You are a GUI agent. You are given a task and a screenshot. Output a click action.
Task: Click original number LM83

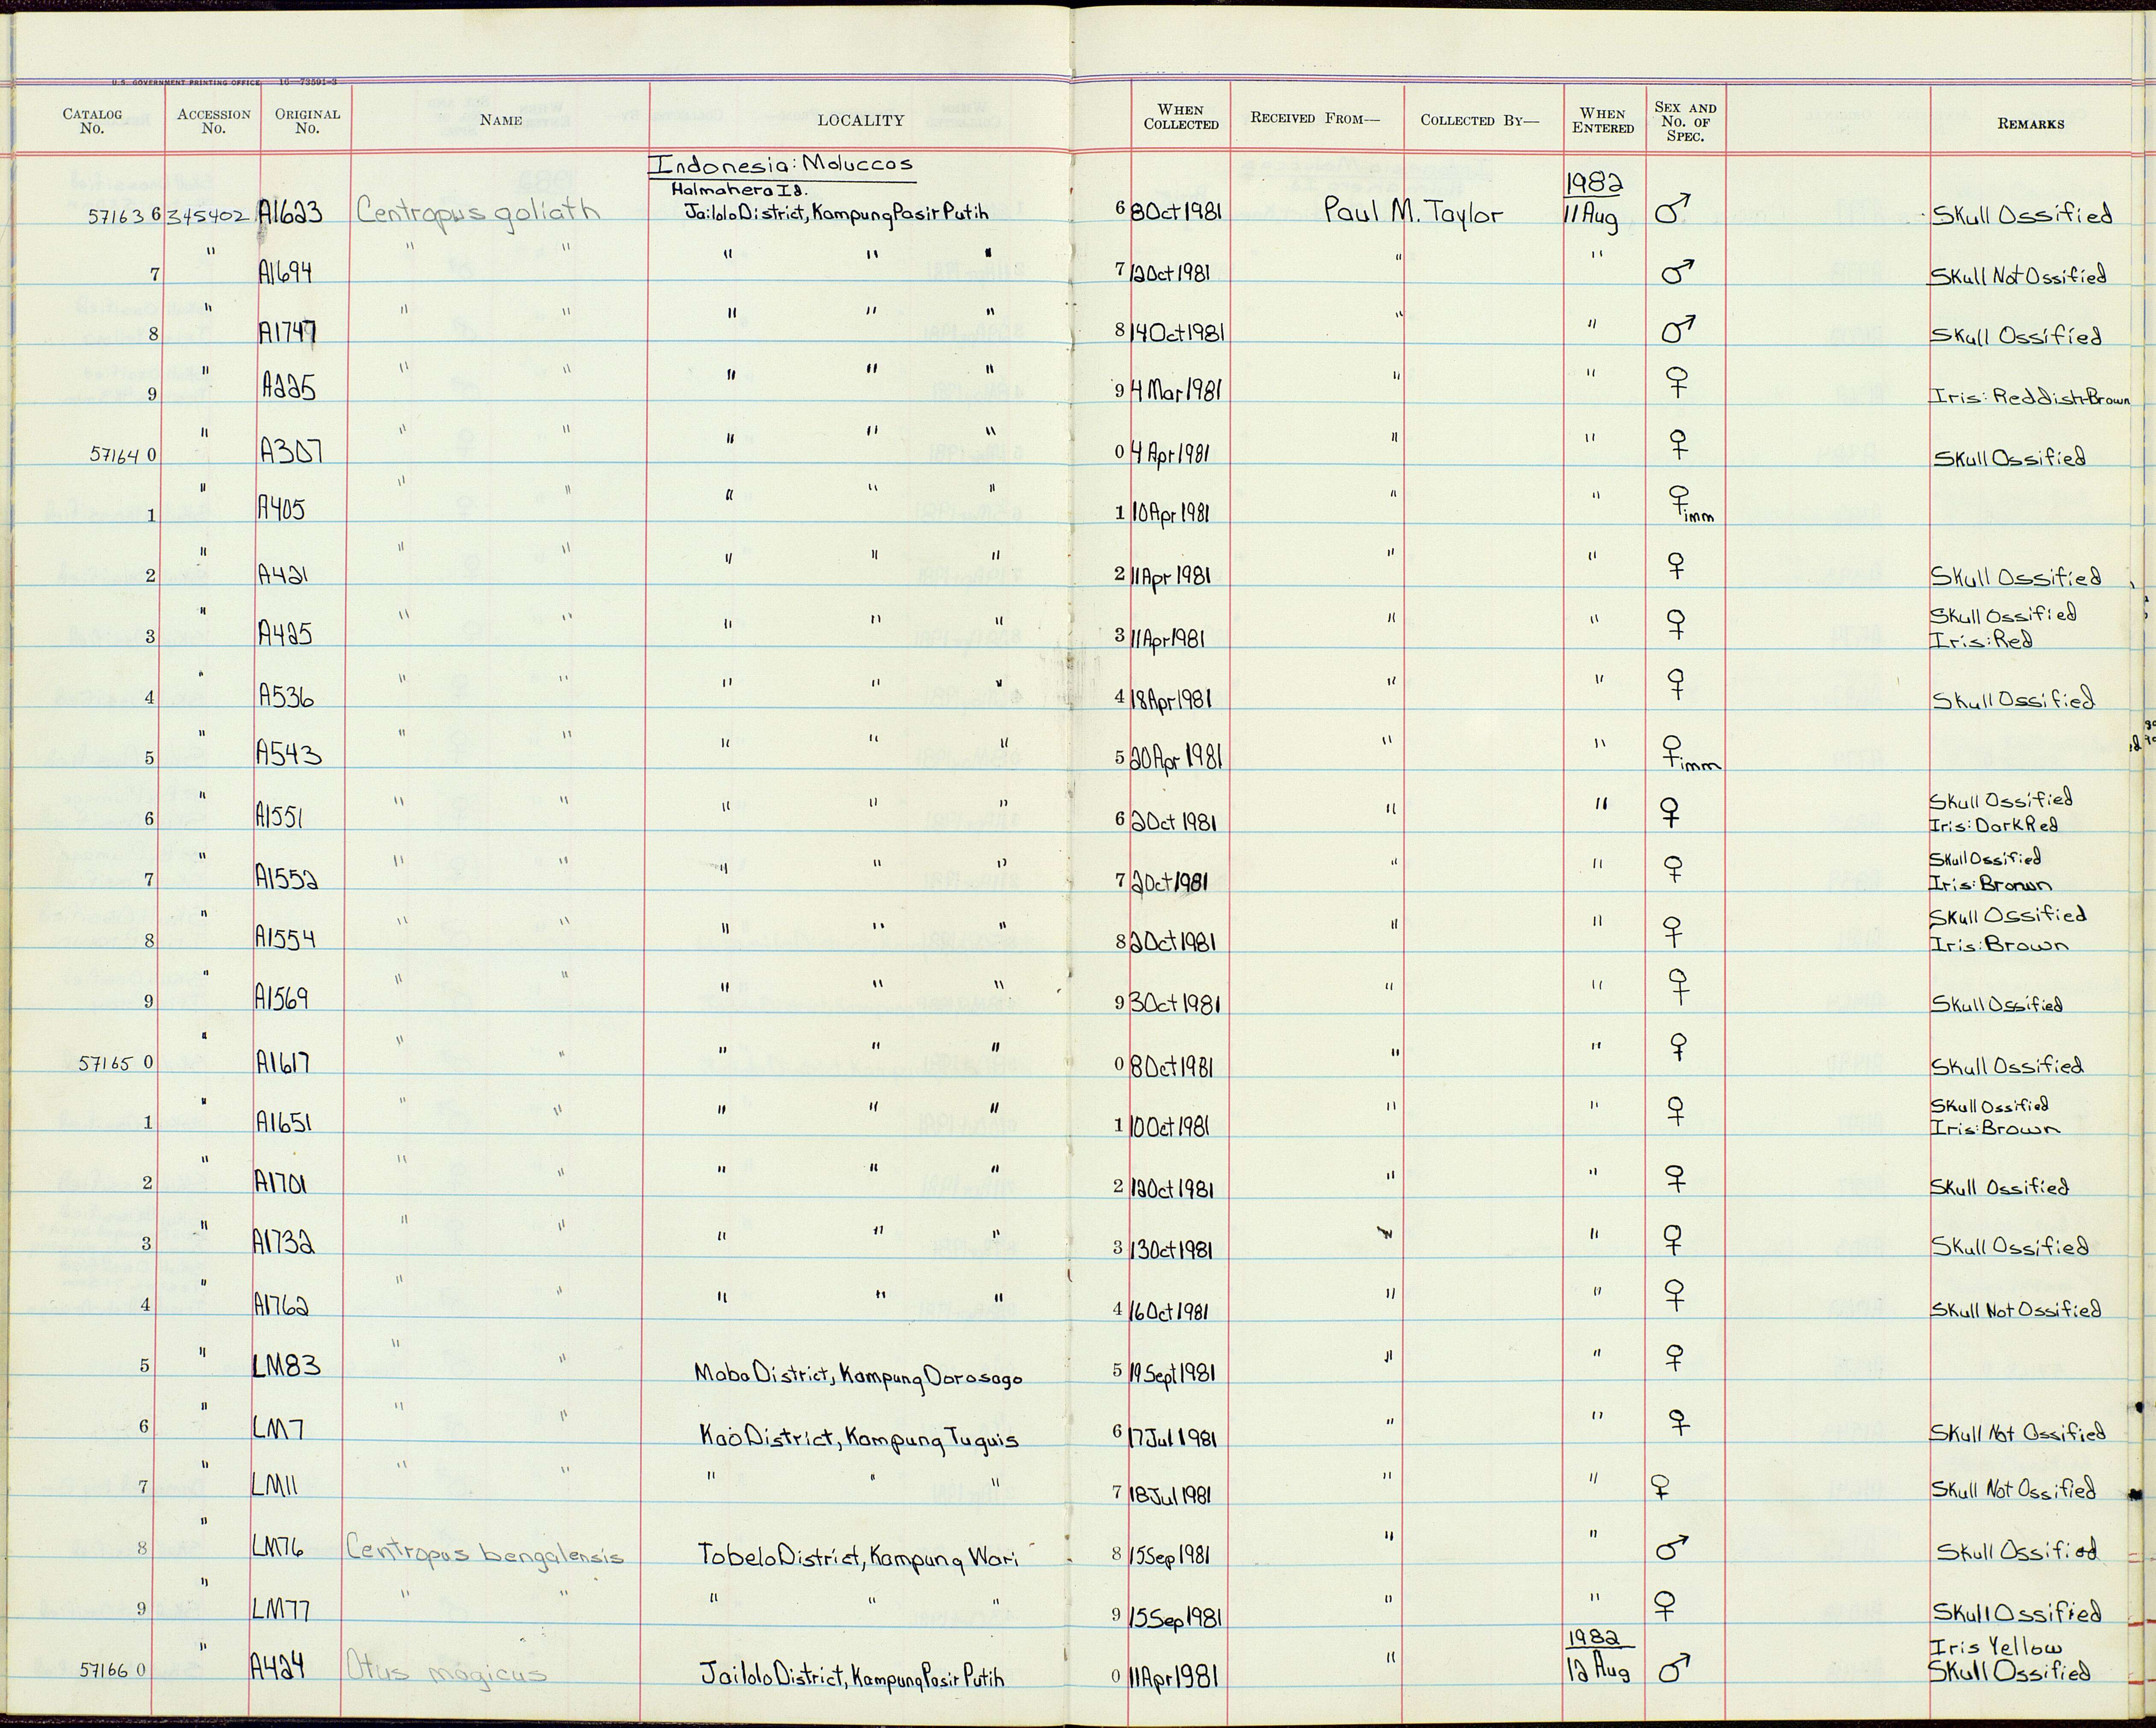[x=286, y=1365]
